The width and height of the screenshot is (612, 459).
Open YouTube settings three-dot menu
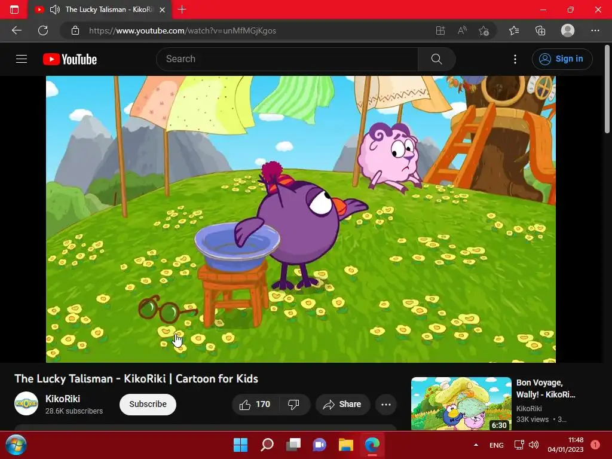click(515, 59)
